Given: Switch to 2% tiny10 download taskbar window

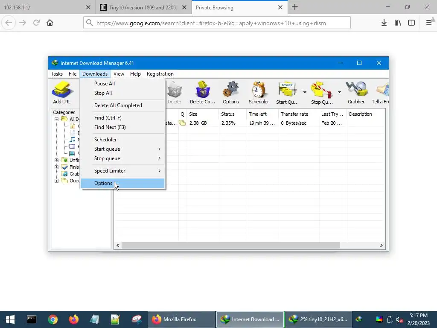Looking at the screenshot, I should click(318, 319).
